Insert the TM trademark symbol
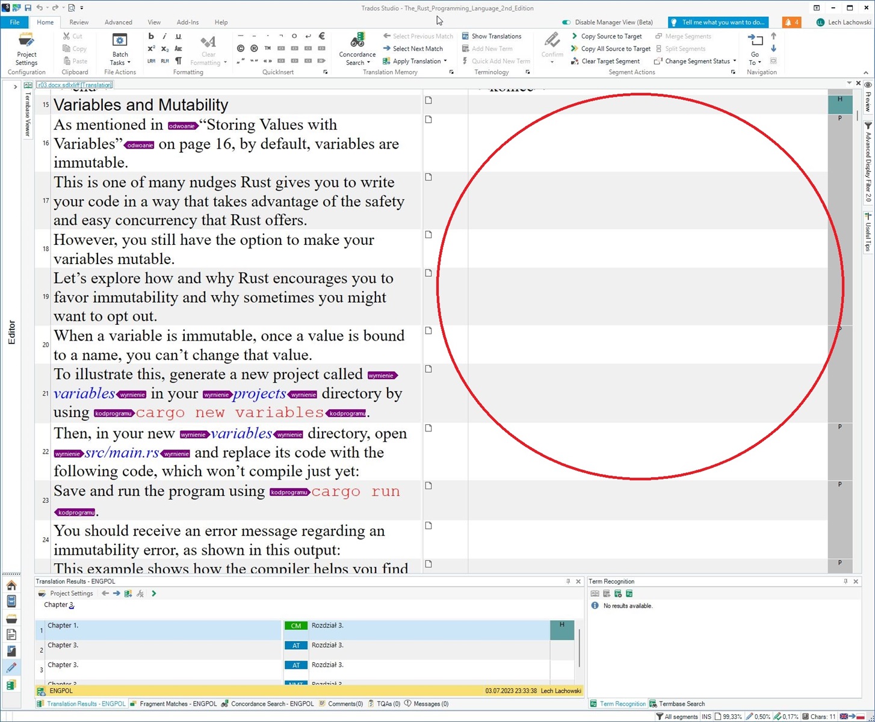Image resolution: width=875 pixels, height=722 pixels. coord(268,48)
